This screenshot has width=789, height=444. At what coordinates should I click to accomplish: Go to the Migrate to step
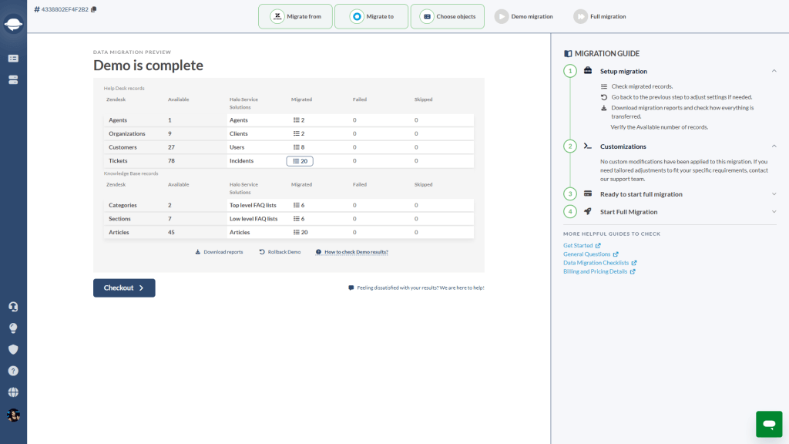pos(371,17)
